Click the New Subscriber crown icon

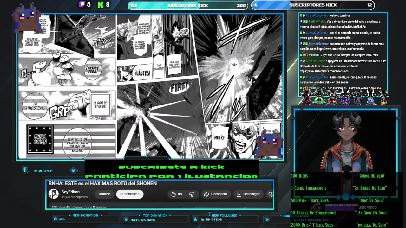267,219
